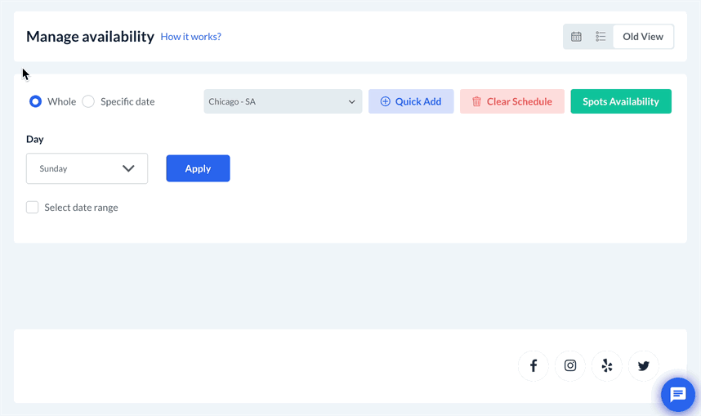Switch to list view icon

pos(601,37)
